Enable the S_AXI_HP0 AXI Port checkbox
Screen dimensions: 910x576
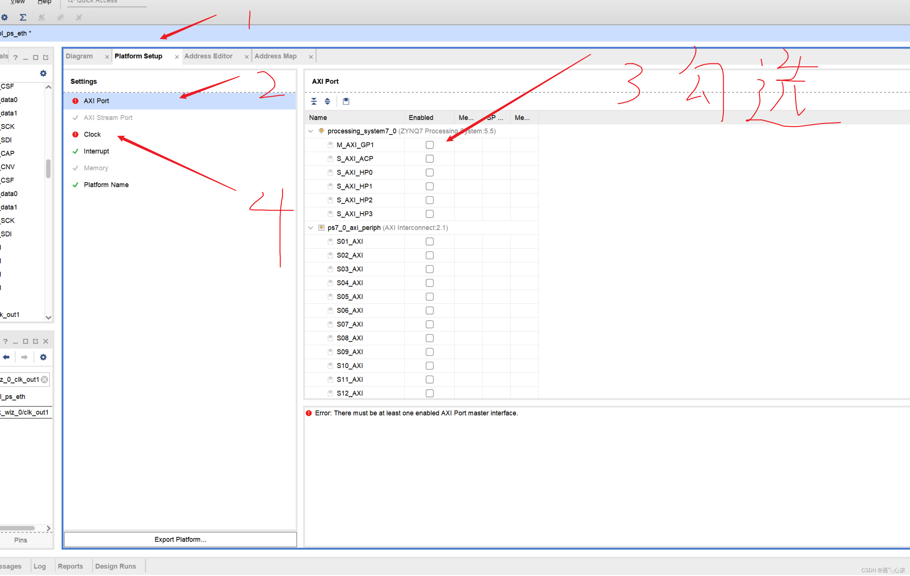tap(428, 172)
